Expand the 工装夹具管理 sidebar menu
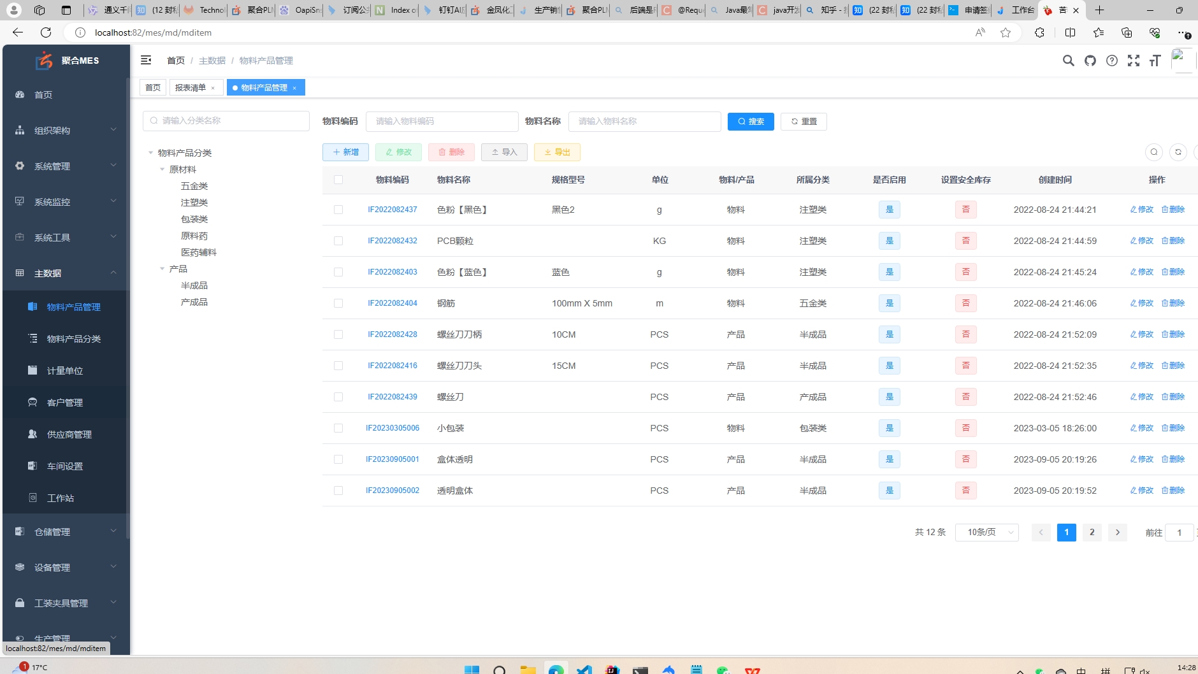Viewport: 1198px width, 674px height. (x=66, y=603)
